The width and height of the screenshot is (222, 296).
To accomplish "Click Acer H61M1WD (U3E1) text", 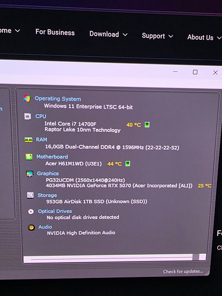I will coord(74,164).
